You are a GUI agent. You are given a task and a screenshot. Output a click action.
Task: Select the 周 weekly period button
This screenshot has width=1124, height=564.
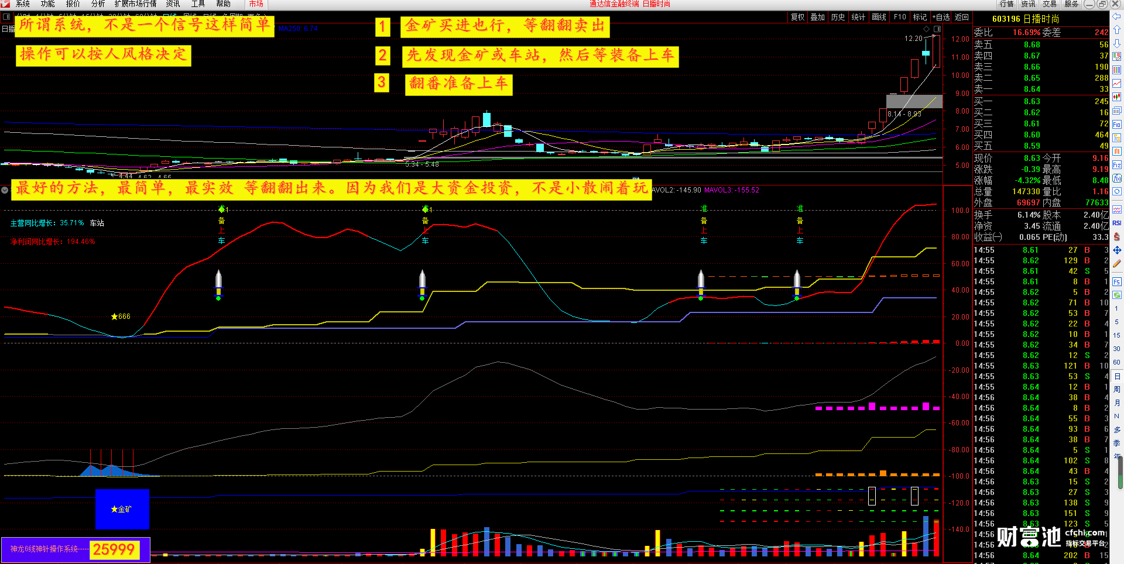coord(1117,390)
